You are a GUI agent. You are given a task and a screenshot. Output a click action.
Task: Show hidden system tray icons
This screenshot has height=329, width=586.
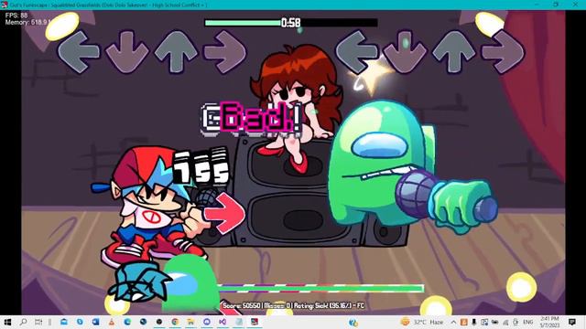click(x=453, y=322)
